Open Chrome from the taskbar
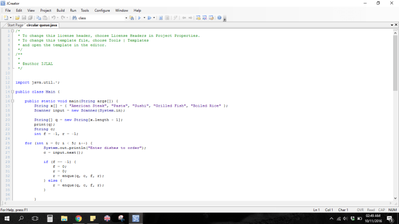 pyautogui.click(x=79, y=218)
